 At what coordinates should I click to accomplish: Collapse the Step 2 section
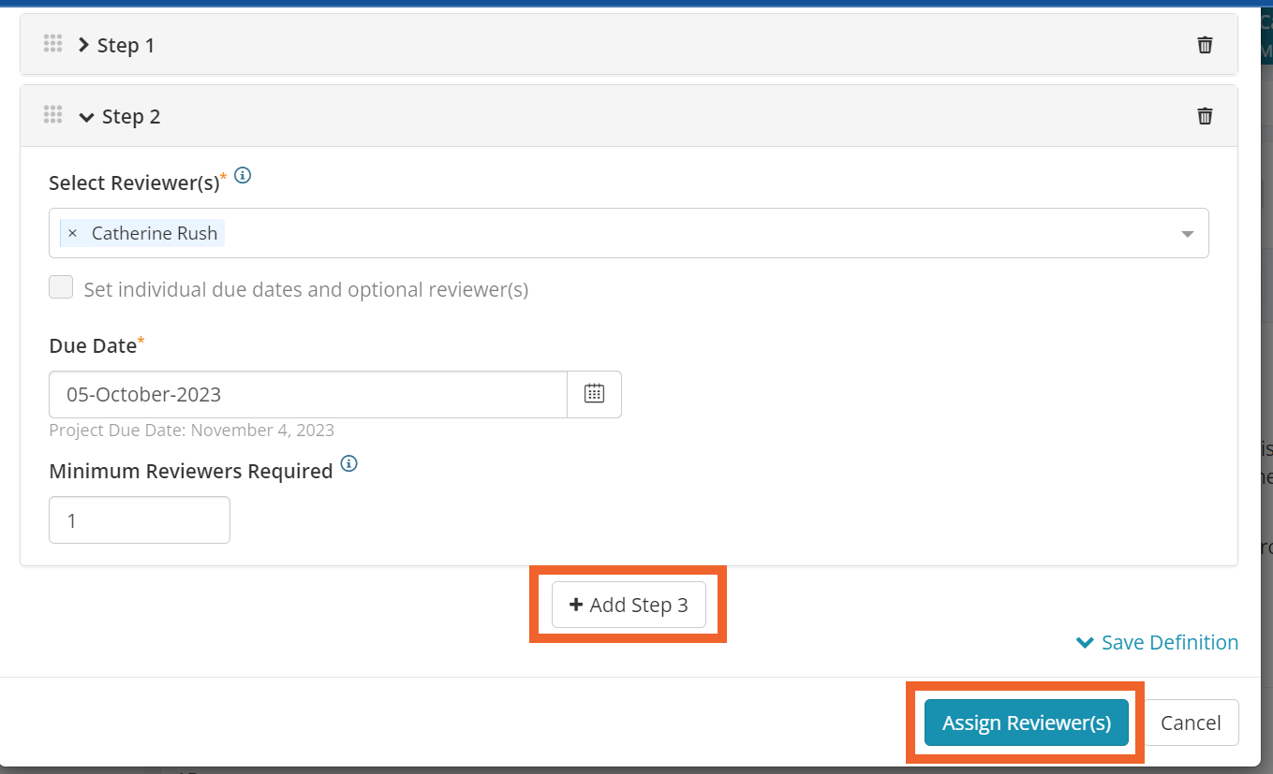click(87, 117)
